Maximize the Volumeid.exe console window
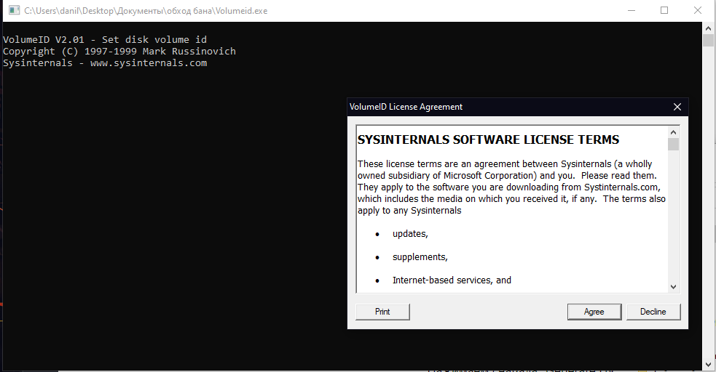This screenshot has width=716, height=372. click(664, 10)
